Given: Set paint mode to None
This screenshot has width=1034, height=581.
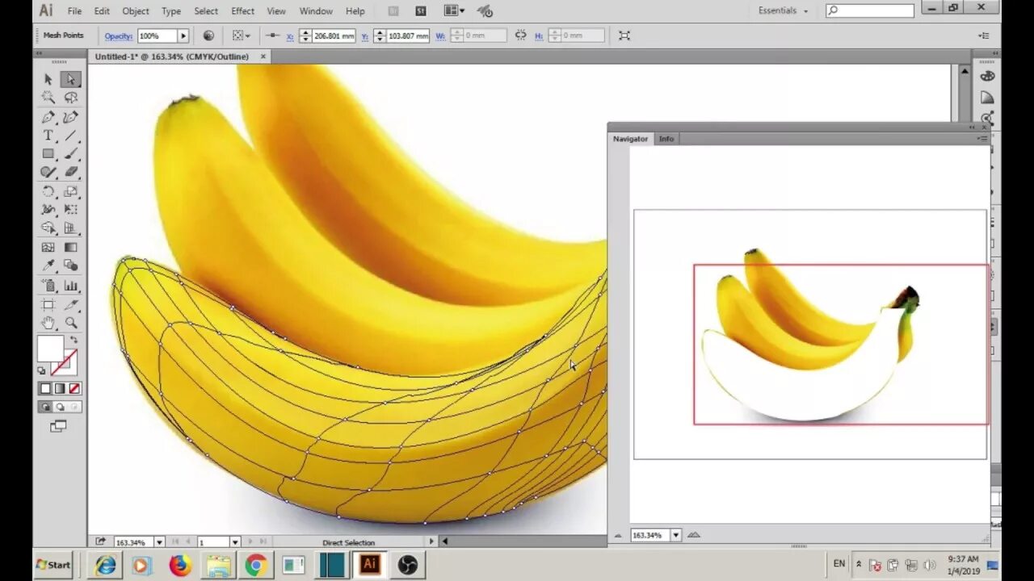Looking at the screenshot, I should pos(74,389).
